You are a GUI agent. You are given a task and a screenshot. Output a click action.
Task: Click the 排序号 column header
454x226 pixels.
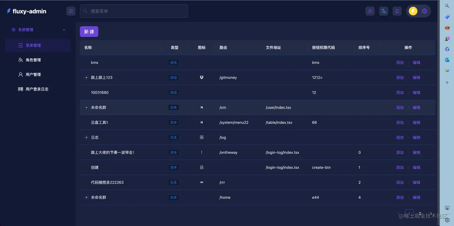pyautogui.click(x=364, y=48)
